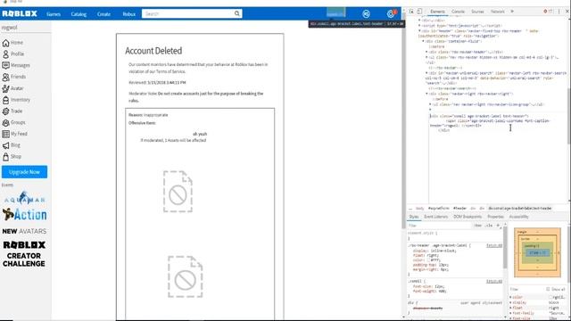
Task: Click the 'oh yeah' offensive item text
Action: pyautogui.click(x=200, y=134)
